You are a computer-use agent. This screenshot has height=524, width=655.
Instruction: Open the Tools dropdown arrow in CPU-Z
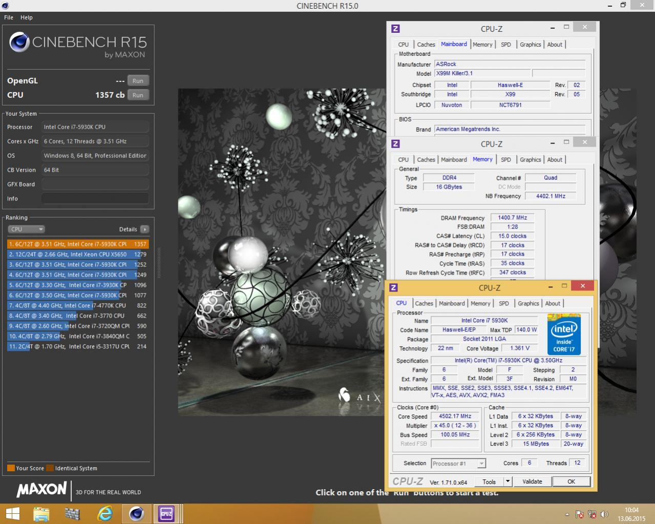point(508,482)
